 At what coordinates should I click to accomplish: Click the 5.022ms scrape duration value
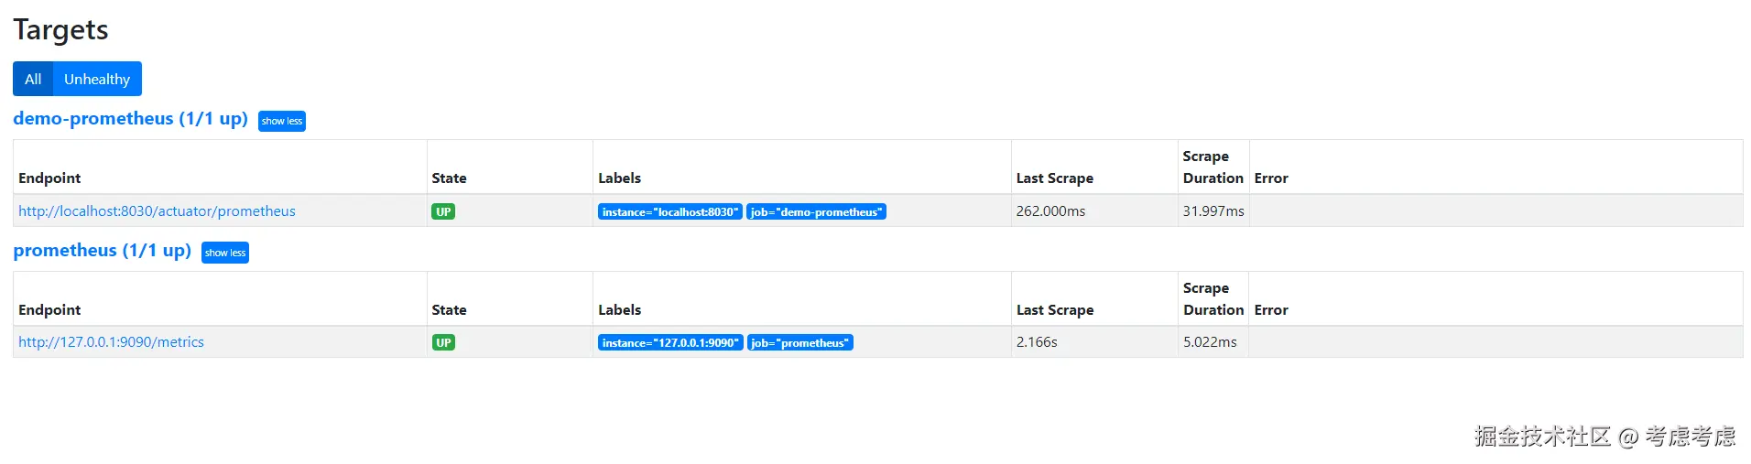click(1210, 342)
